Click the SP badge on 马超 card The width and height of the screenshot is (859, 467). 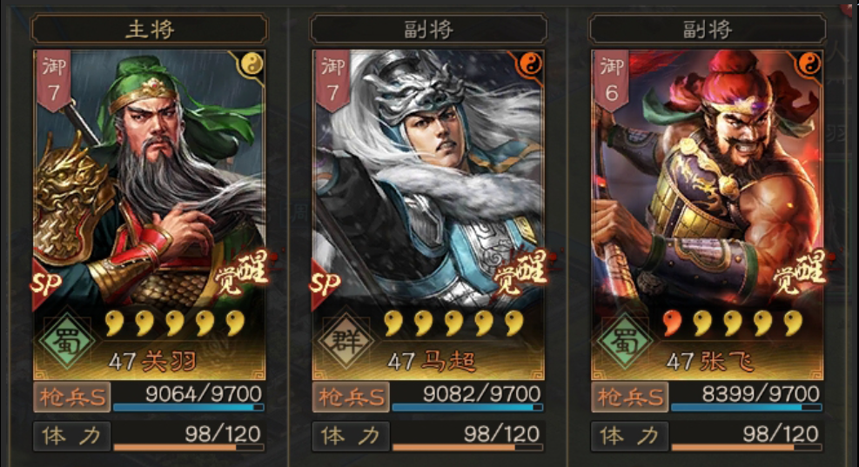click(x=325, y=284)
